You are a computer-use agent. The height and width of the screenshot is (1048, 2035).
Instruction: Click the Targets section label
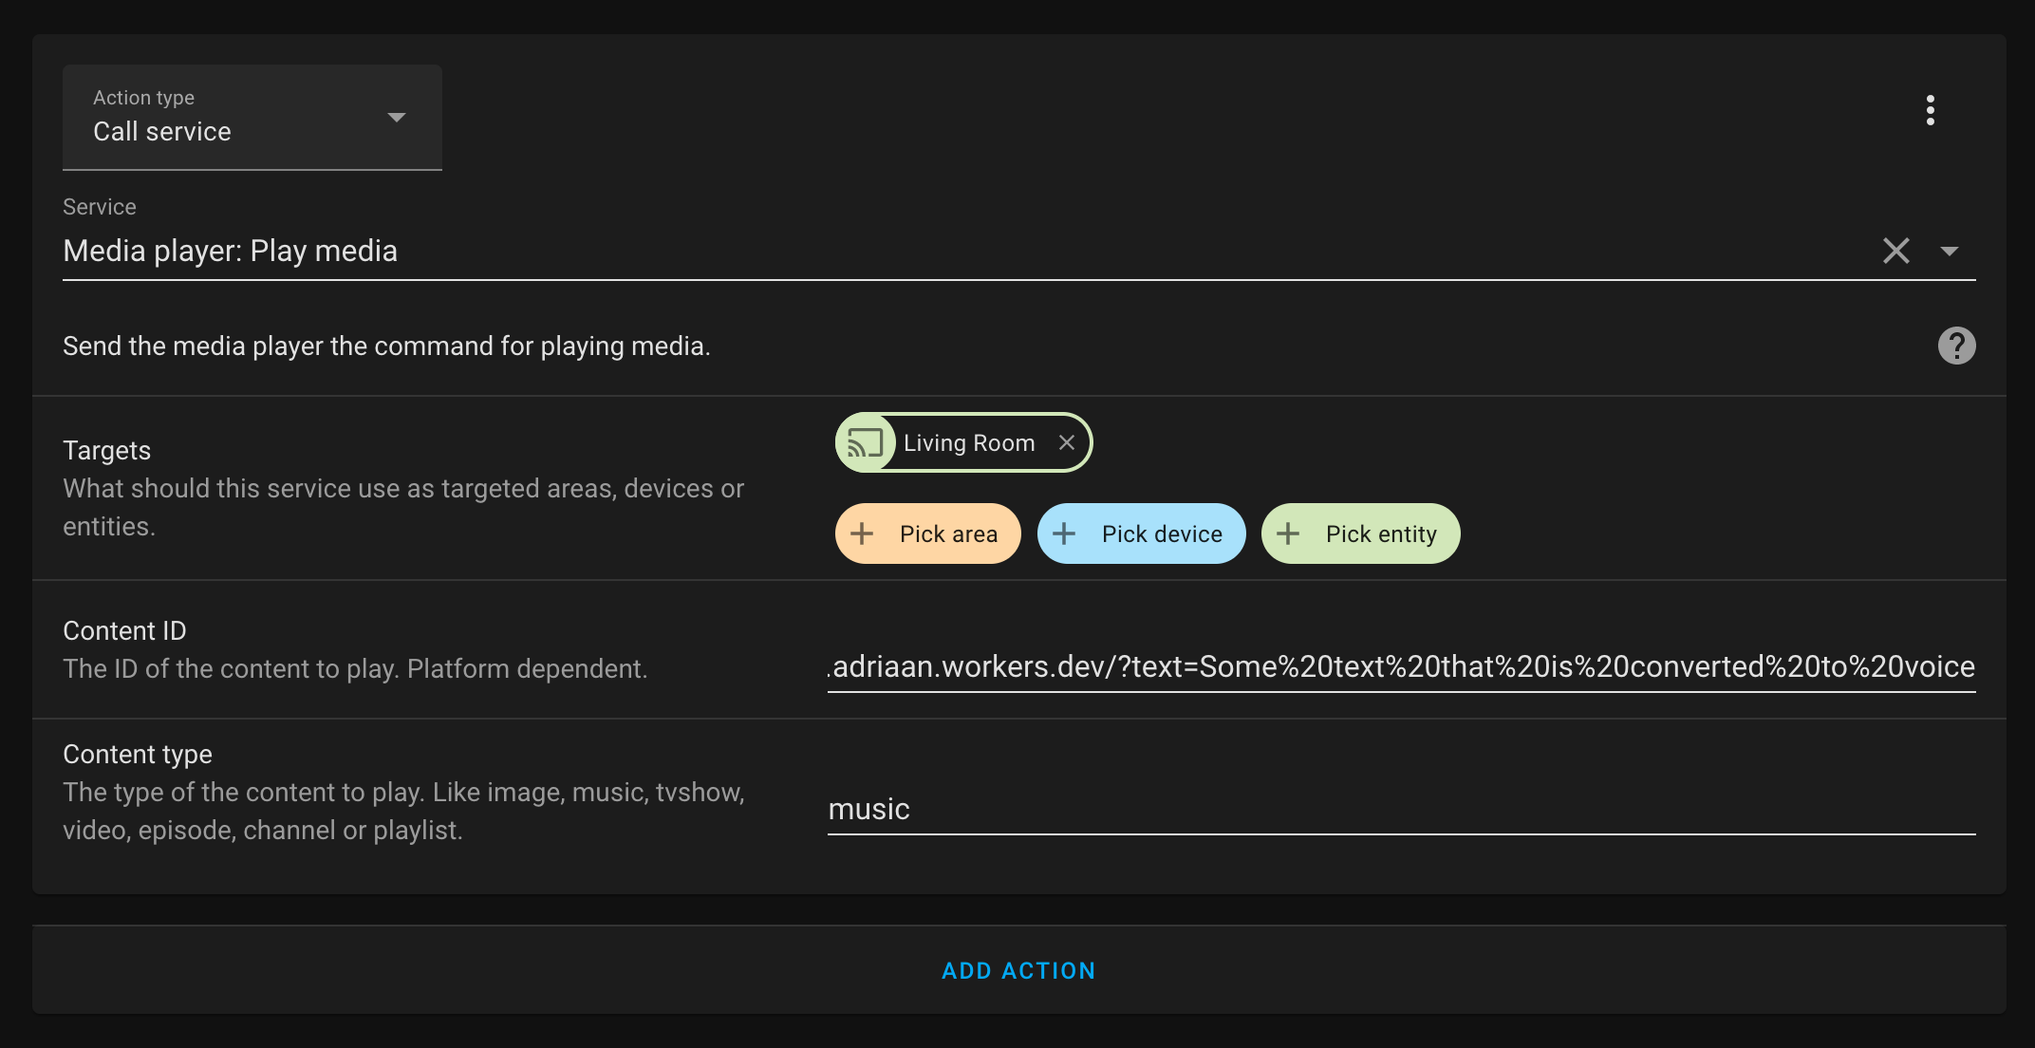point(106,450)
